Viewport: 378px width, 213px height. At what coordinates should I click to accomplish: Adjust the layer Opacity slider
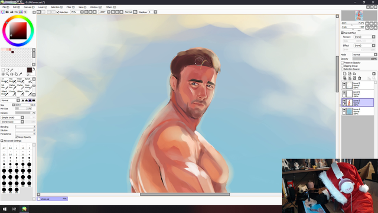tap(364, 59)
